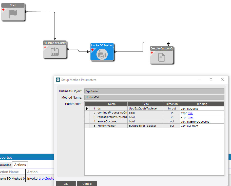Click the row number 4 cell
231x186 pixels.
pos(93,121)
